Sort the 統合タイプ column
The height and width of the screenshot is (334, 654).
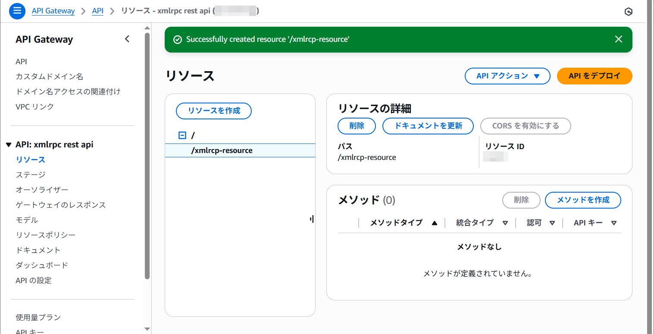505,223
